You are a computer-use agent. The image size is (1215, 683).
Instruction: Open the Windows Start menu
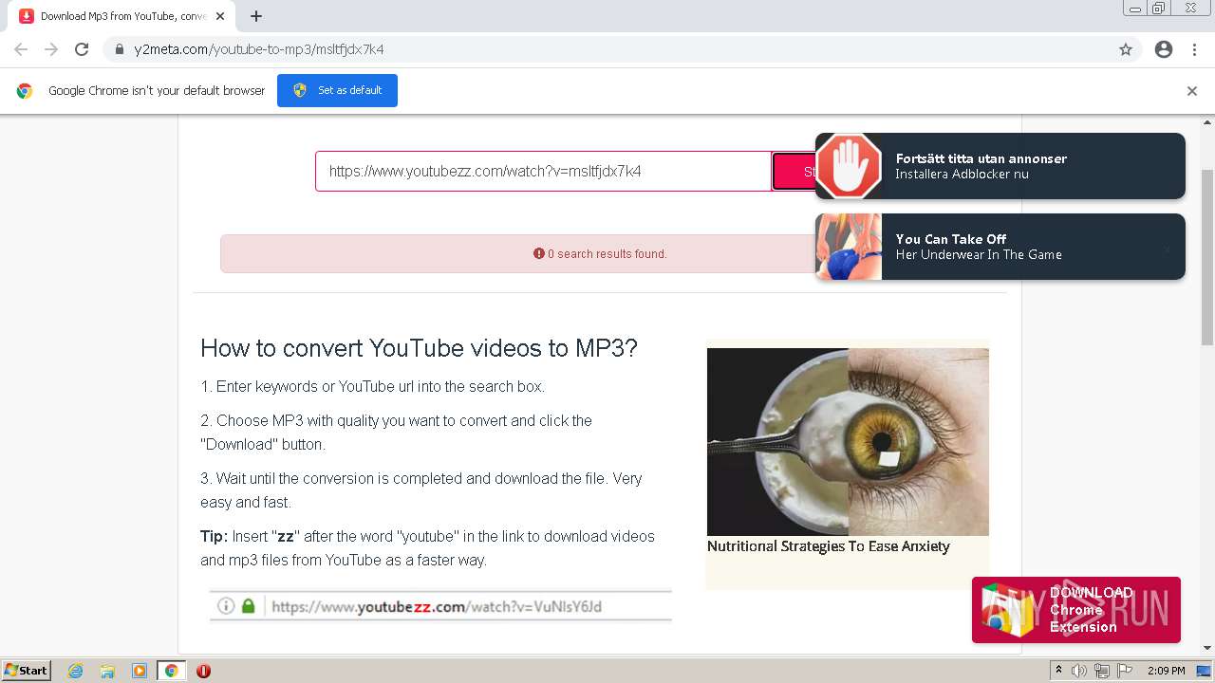tap(27, 671)
